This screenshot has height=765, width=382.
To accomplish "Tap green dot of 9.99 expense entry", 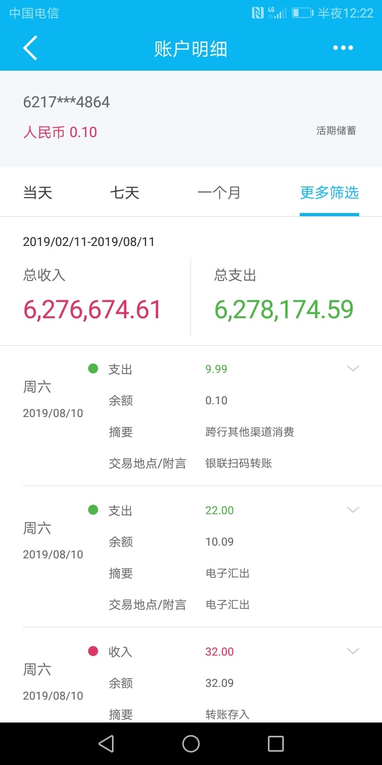I will point(93,368).
